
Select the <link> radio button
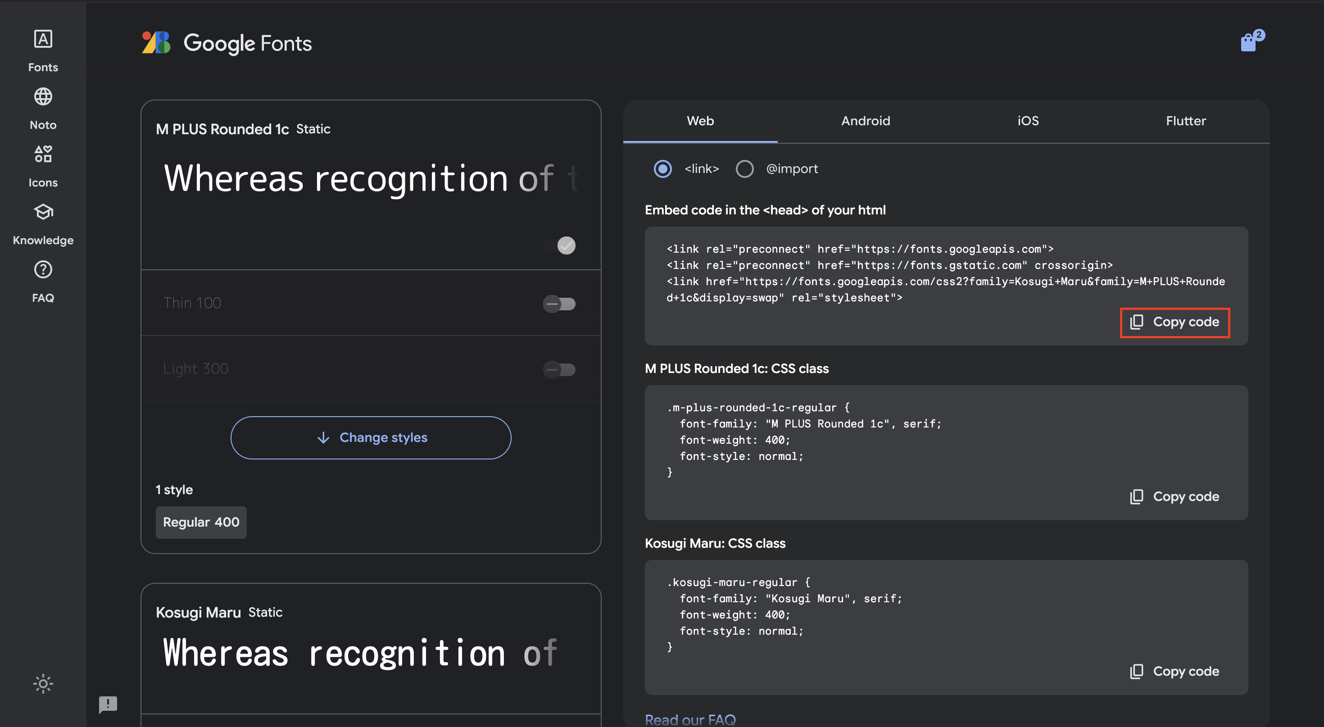point(662,168)
